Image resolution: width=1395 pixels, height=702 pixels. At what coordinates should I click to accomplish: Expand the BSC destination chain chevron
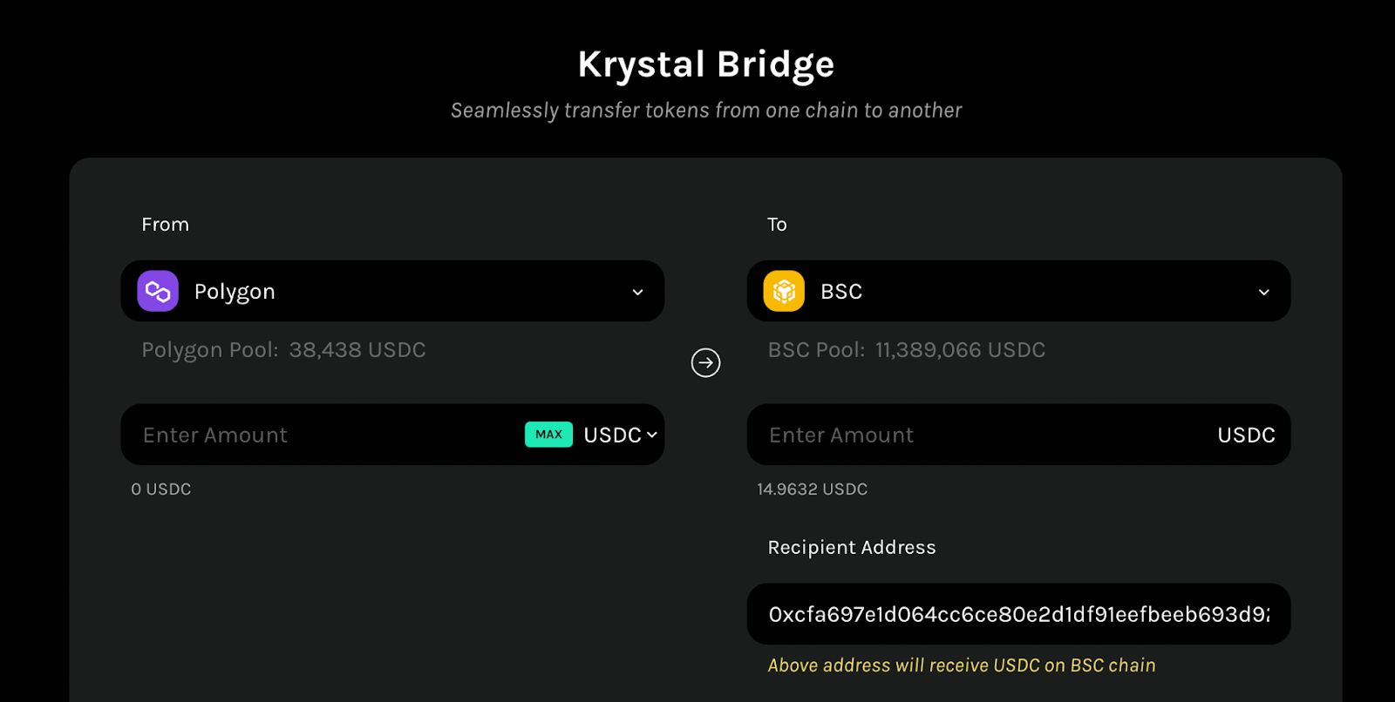(1263, 292)
